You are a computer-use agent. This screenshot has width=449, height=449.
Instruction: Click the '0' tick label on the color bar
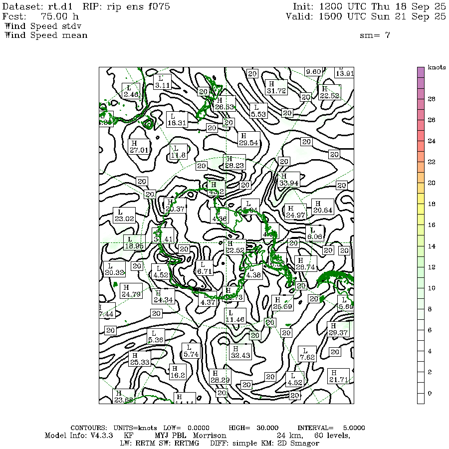[x=430, y=393]
